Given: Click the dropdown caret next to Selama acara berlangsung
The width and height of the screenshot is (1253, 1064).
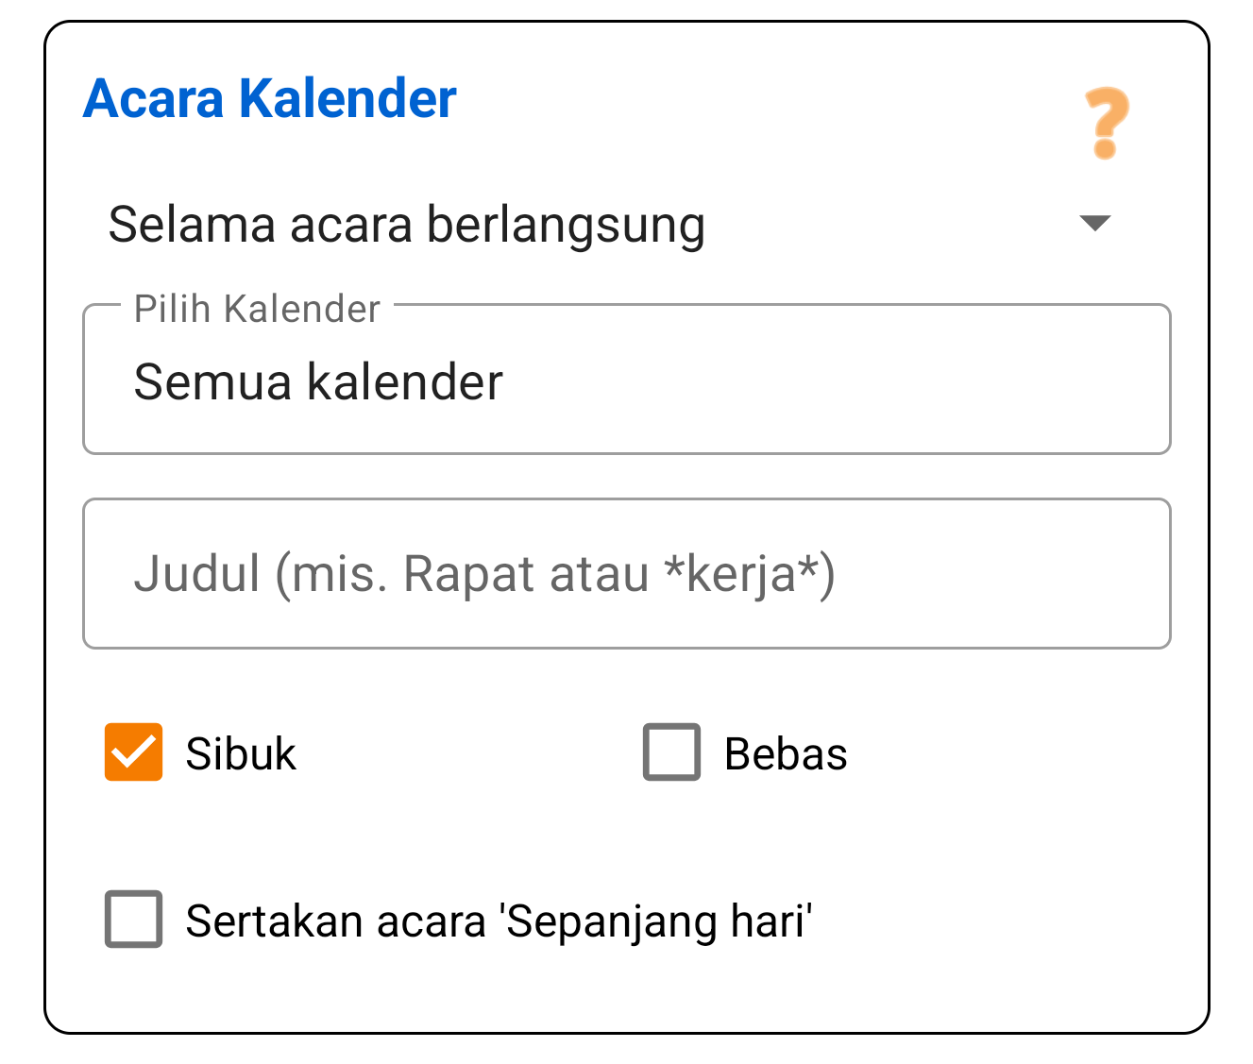Looking at the screenshot, I should (x=1095, y=224).
